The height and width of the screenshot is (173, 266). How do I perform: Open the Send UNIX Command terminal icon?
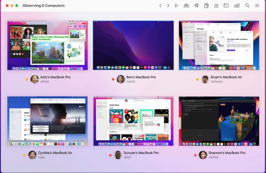pos(226,5)
